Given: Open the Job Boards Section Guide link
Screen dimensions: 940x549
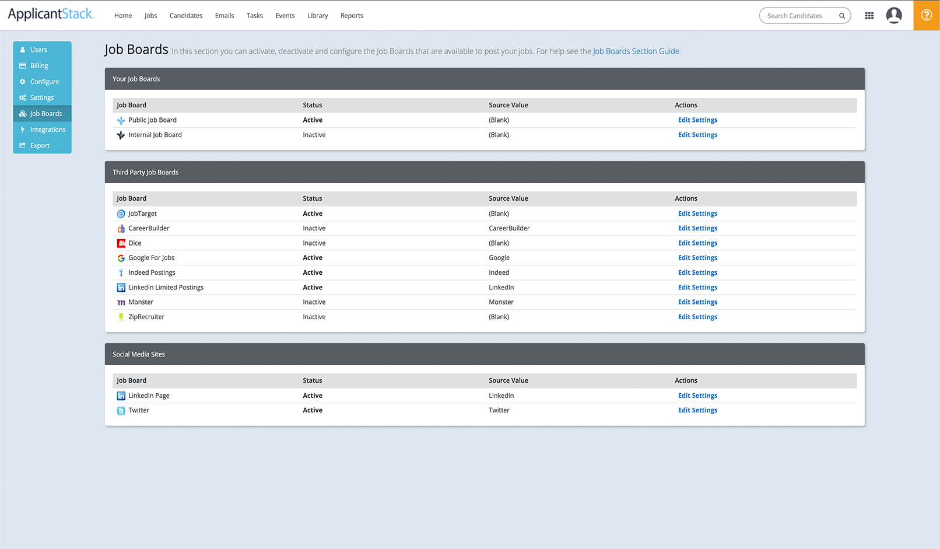Looking at the screenshot, I should pos(636,51).
